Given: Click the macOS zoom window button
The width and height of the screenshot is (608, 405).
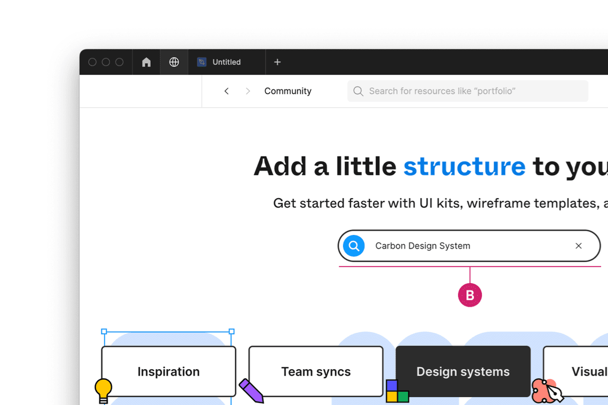Looking at the screenshot, I should tap(119, 62).
